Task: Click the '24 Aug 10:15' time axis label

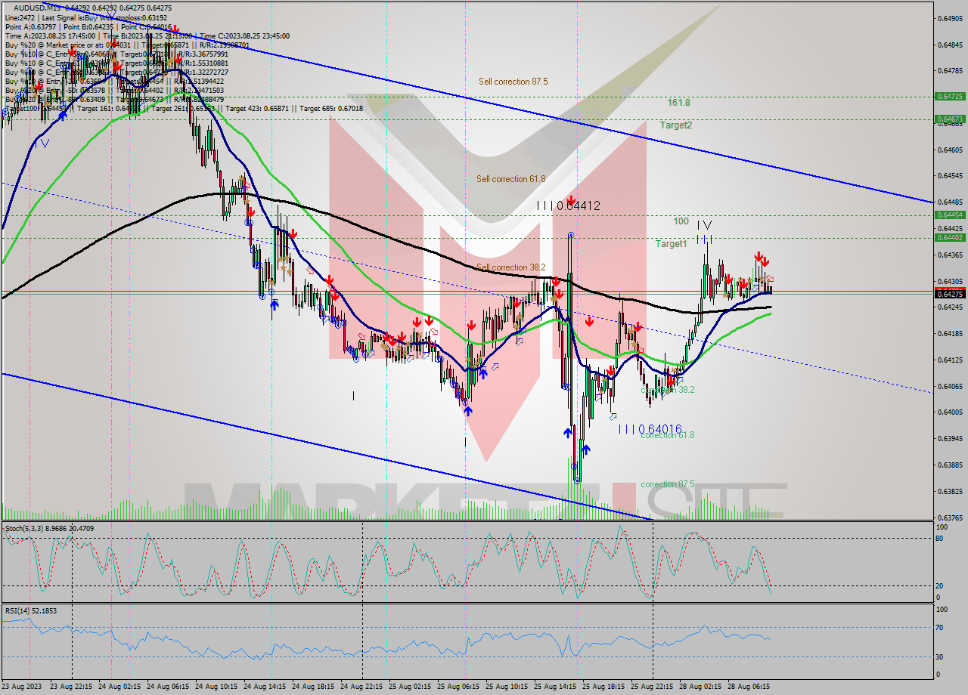Action: pos(216,687)
